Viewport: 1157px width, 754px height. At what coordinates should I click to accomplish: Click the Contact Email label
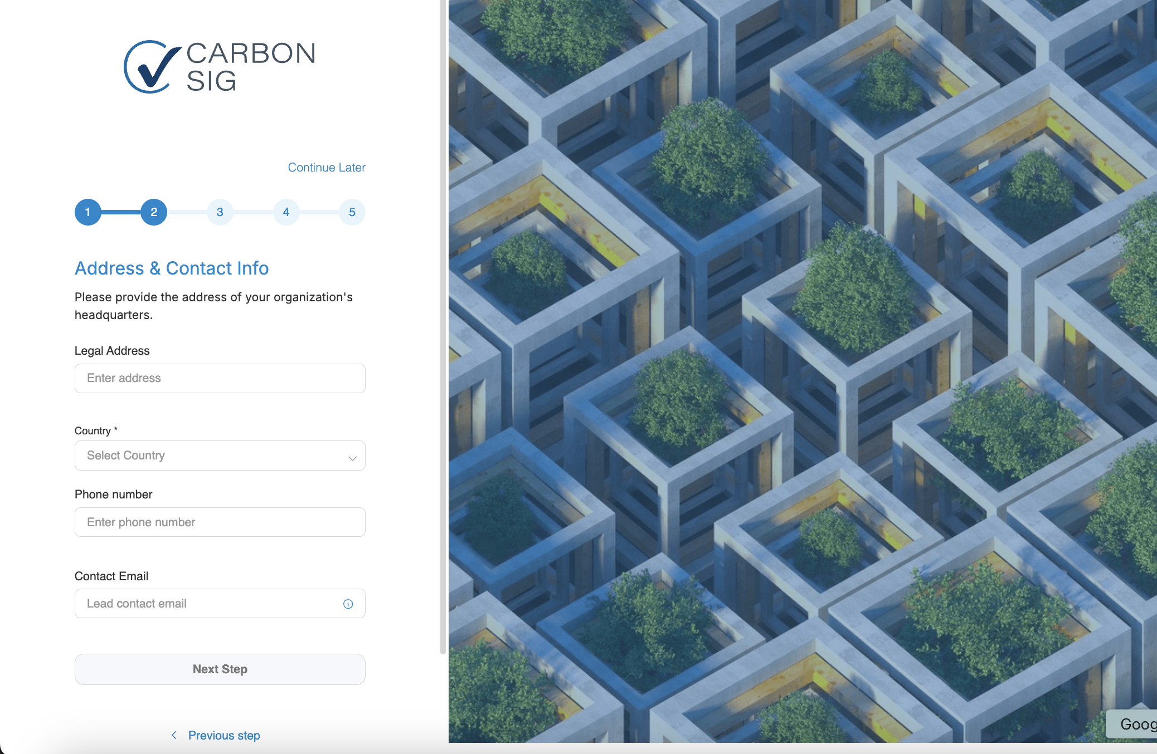click(111, 576)
